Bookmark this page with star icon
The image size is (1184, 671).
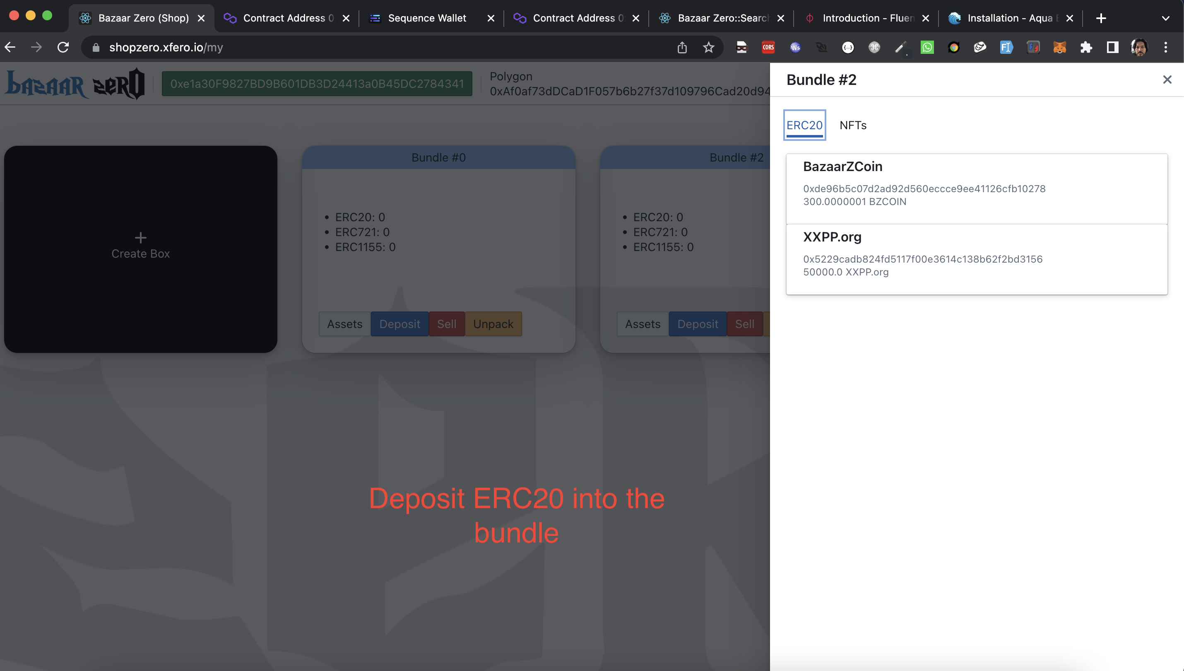pyautogui.click(x=709, y=47)
